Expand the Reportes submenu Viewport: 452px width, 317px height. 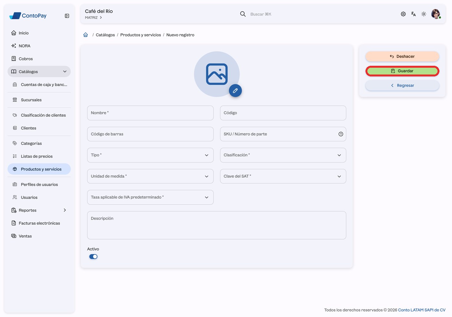click(39, 210)
